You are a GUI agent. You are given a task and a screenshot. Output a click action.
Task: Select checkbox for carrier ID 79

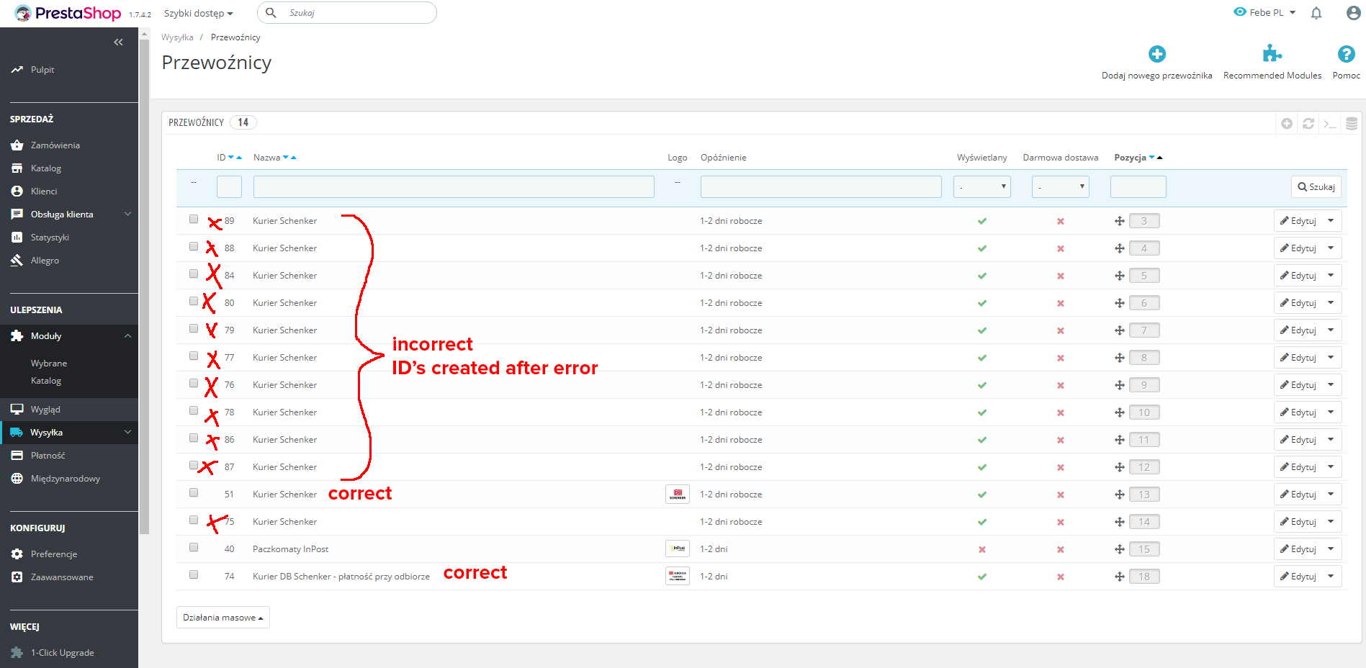194,328
